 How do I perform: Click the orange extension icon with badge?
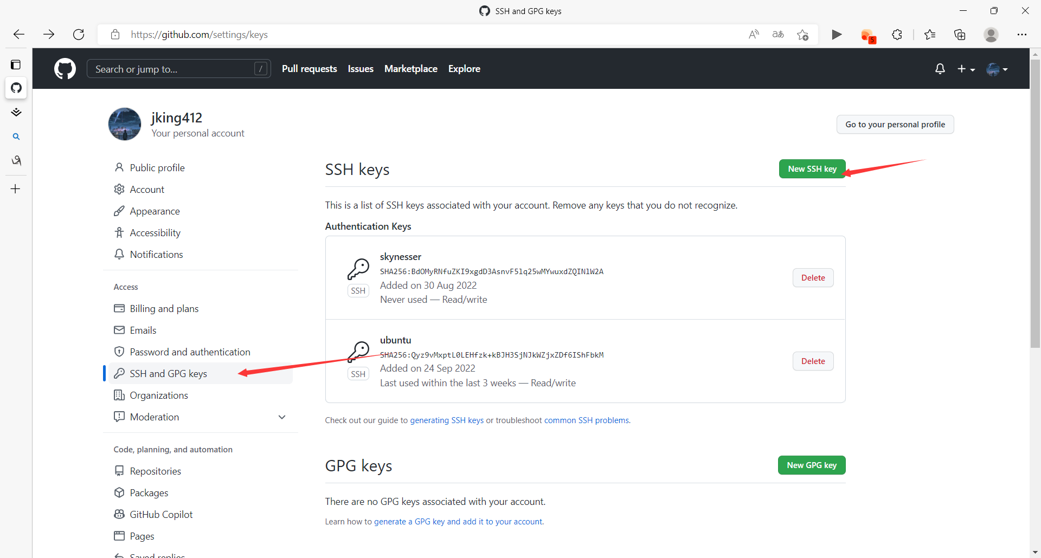[x=868, y=36]
